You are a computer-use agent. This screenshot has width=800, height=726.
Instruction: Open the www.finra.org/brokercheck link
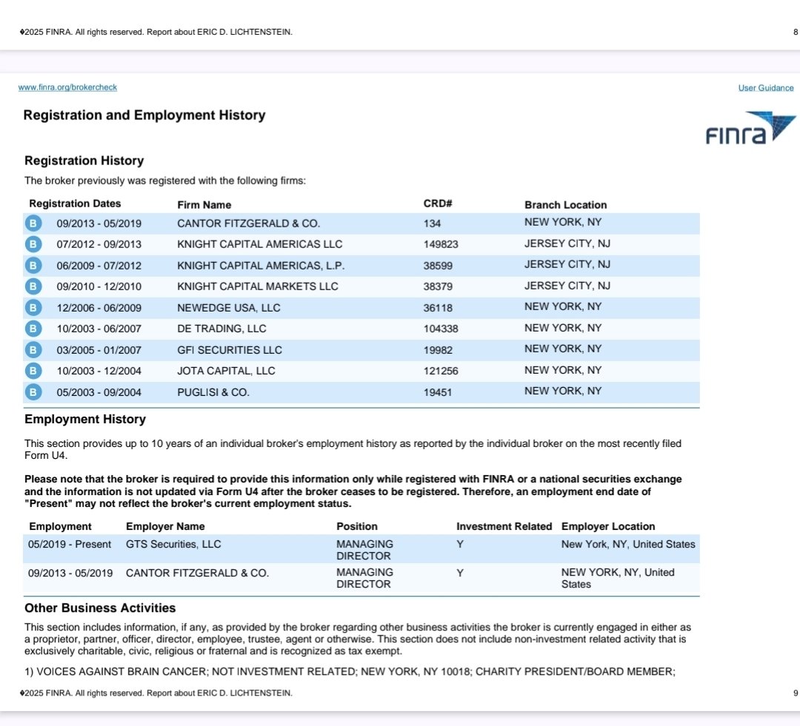(67, 87)
